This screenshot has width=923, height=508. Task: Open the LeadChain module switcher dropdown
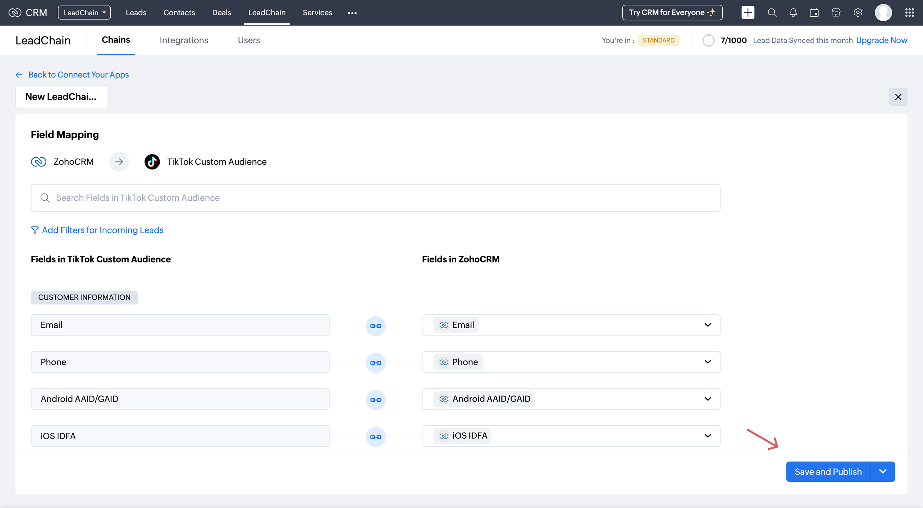pyautogui.click(x=84, y=12)
